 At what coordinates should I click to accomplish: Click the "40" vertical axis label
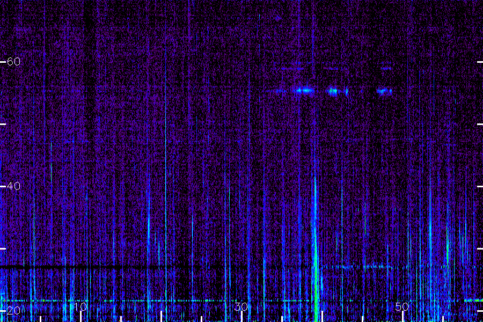[13, 186]
